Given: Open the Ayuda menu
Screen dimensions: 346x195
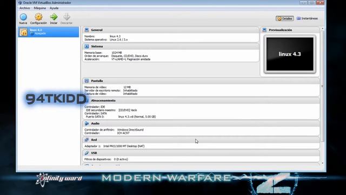Looking at the screenshot, I should click(x=54, y=8).
